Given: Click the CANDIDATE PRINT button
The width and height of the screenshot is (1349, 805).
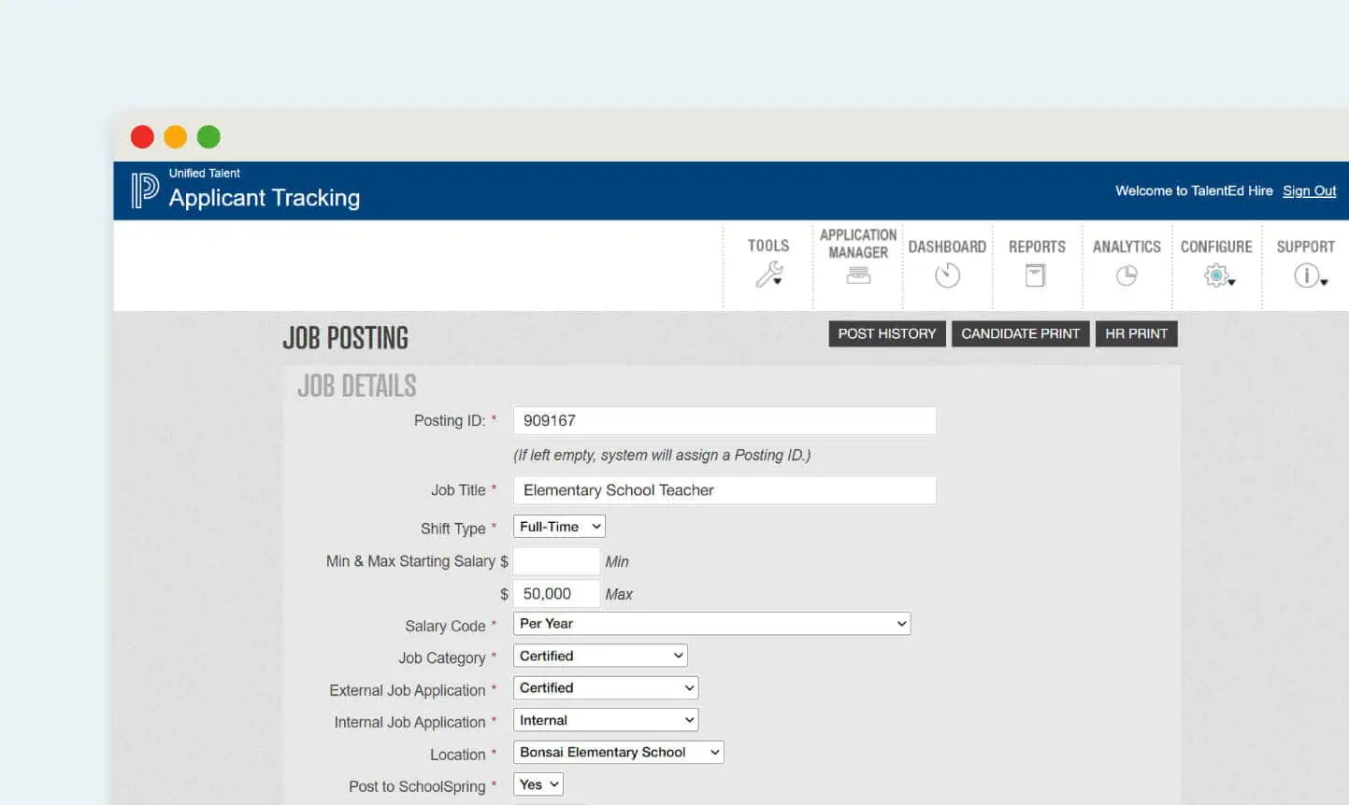Looking at the screenshot, I should point(1020,333).
